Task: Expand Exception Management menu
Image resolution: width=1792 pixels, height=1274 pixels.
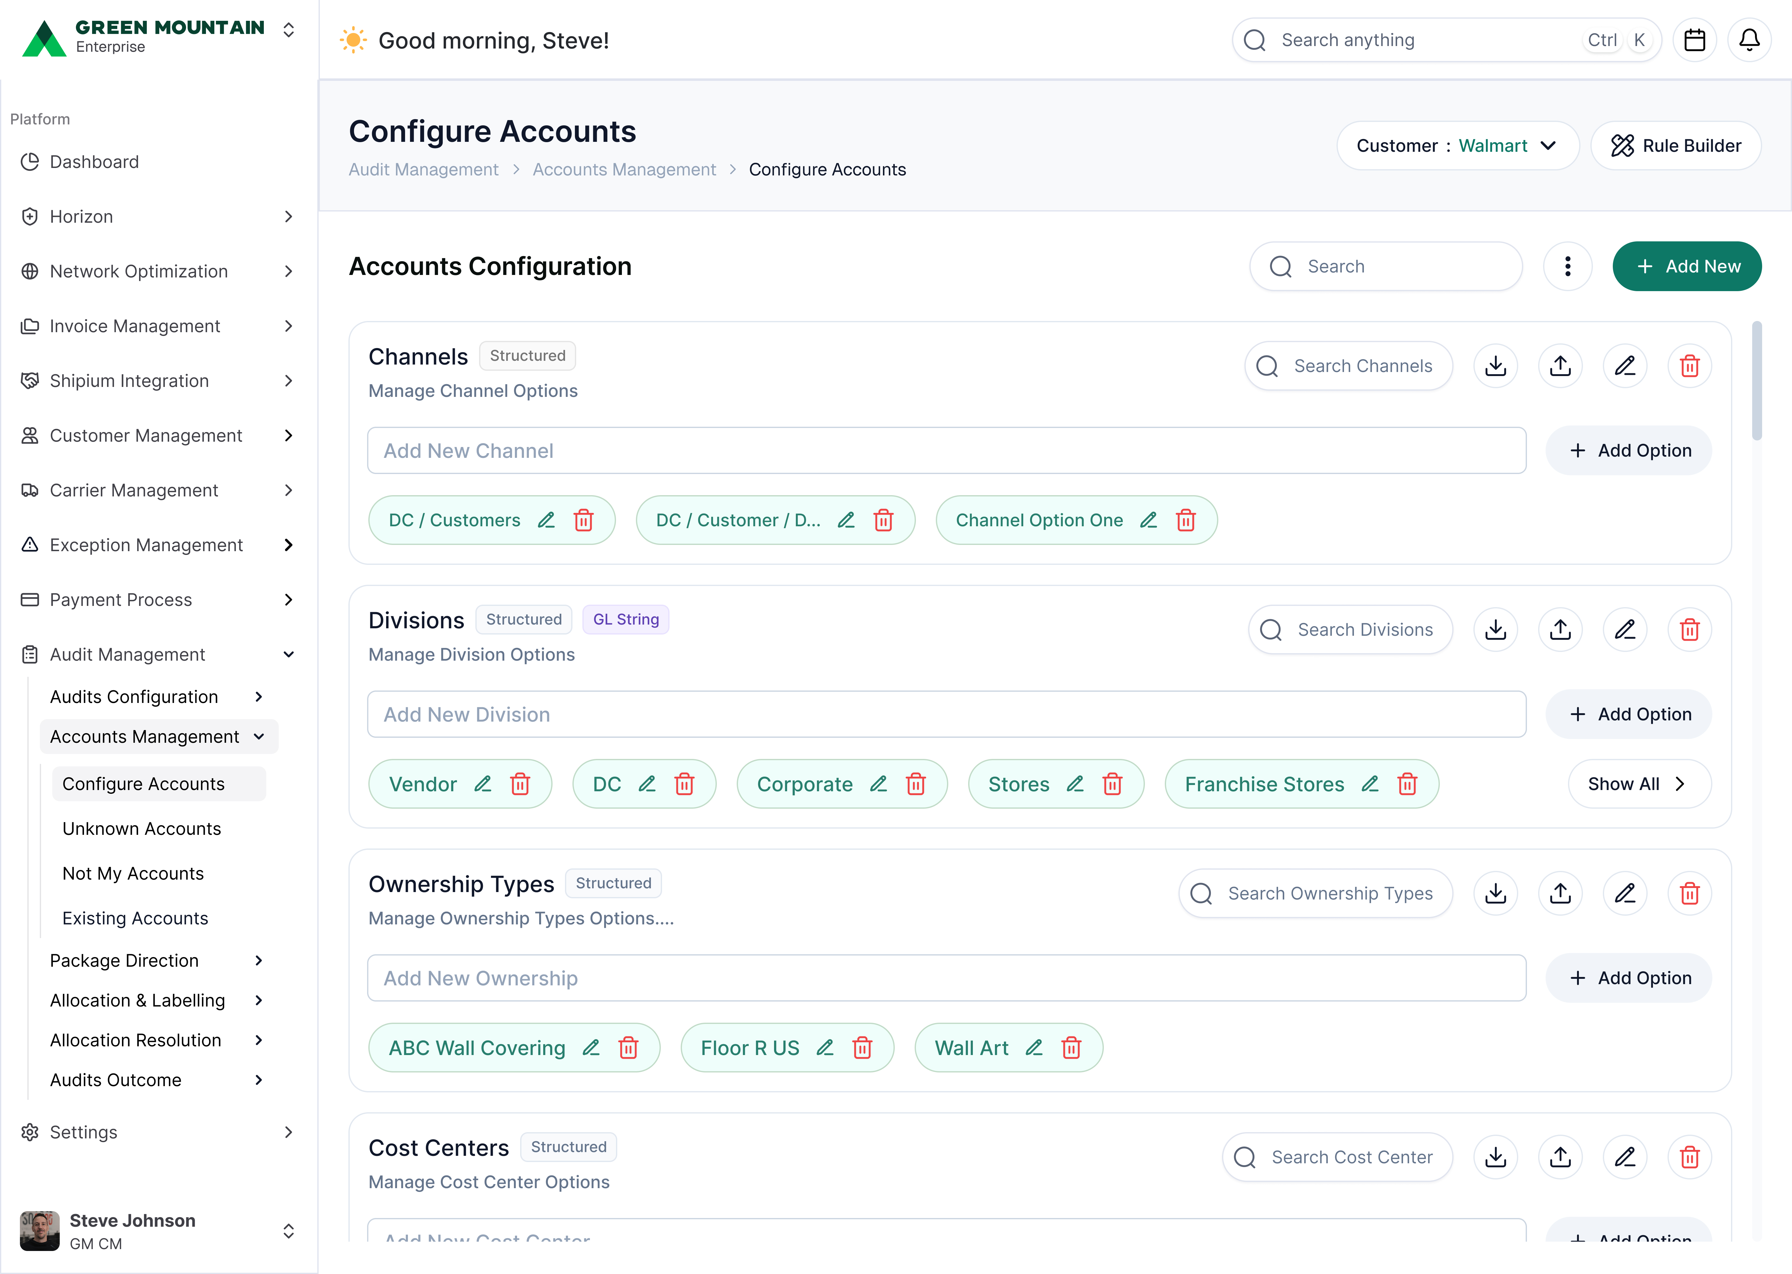Action: (289, 545)
